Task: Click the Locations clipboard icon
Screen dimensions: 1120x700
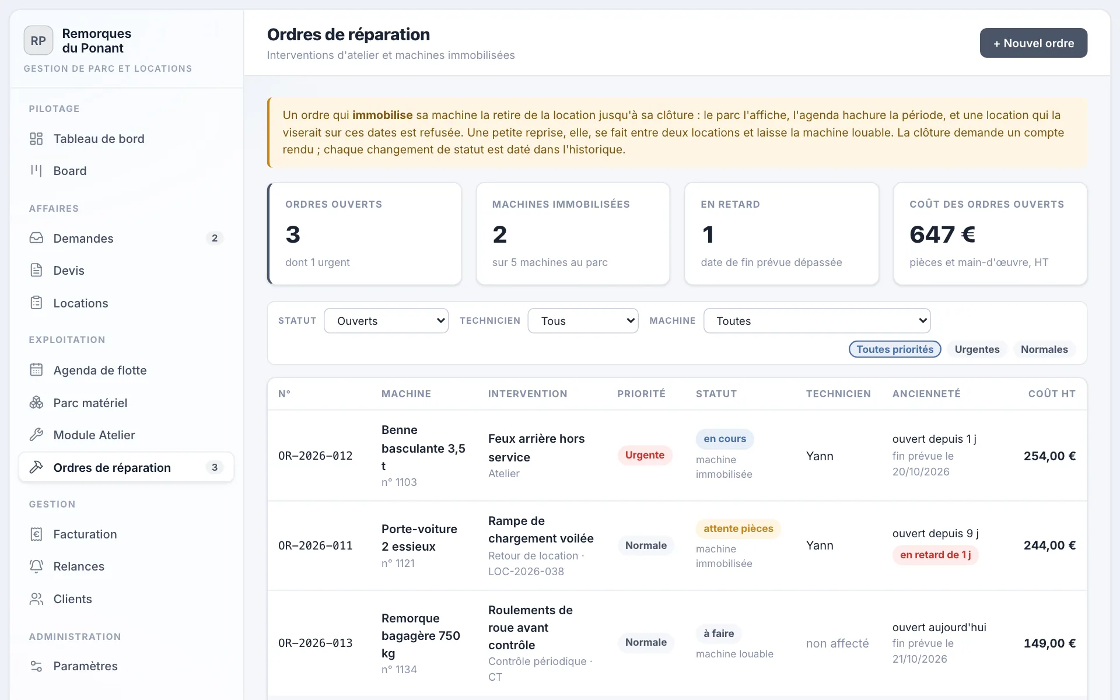Action: pos(36,303)
